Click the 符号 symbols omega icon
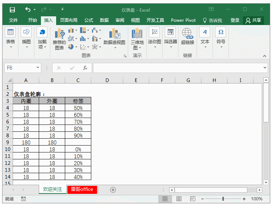272x204 pixels. (221, 32)
